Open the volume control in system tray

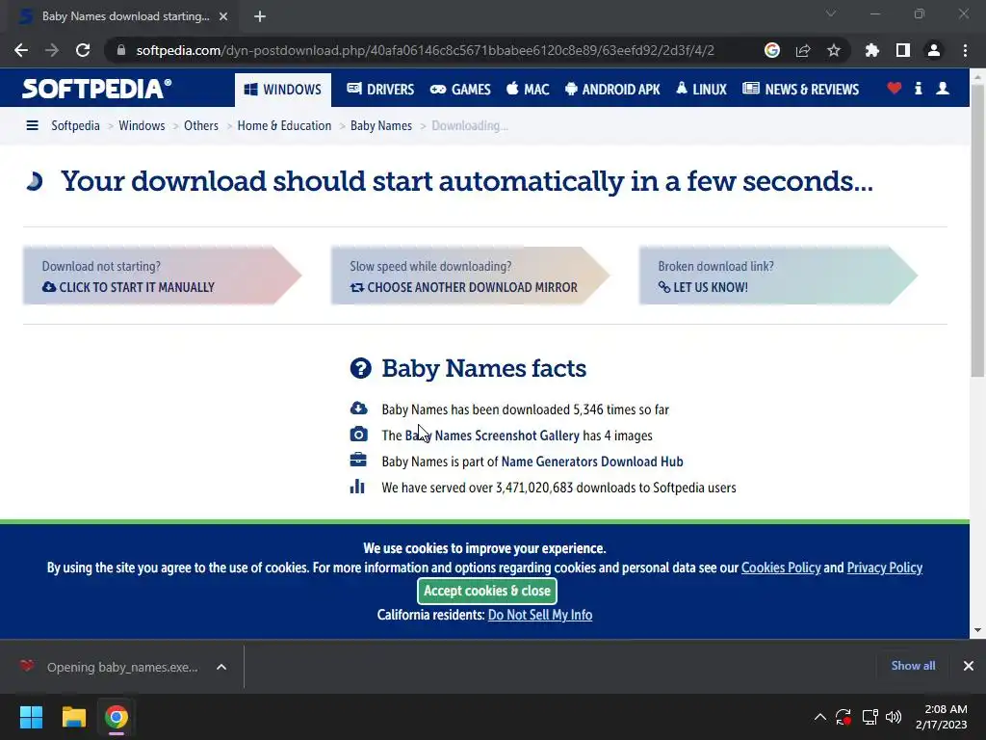pos(893,717)
